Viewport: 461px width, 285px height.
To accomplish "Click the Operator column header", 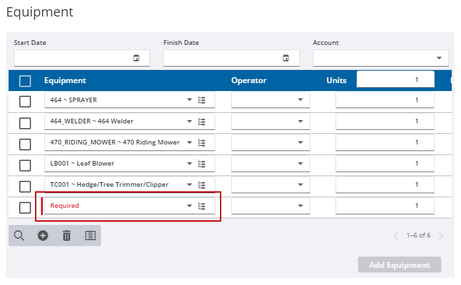I will pyautogui.click(x=248, y=80).
